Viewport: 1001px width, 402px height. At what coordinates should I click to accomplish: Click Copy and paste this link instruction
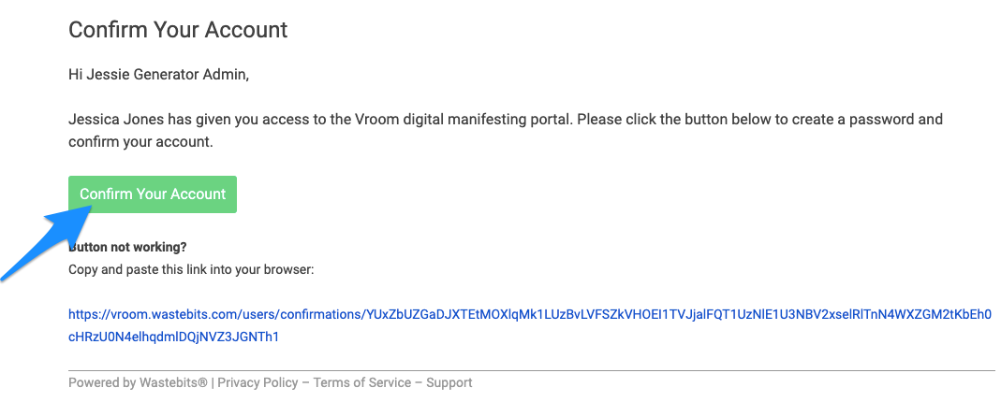pyautogui.click(x=192, y=269)
